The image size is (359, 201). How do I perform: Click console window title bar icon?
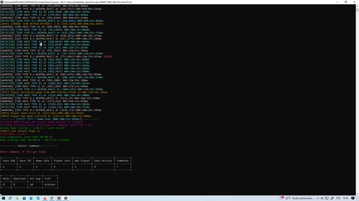(2, 2)
